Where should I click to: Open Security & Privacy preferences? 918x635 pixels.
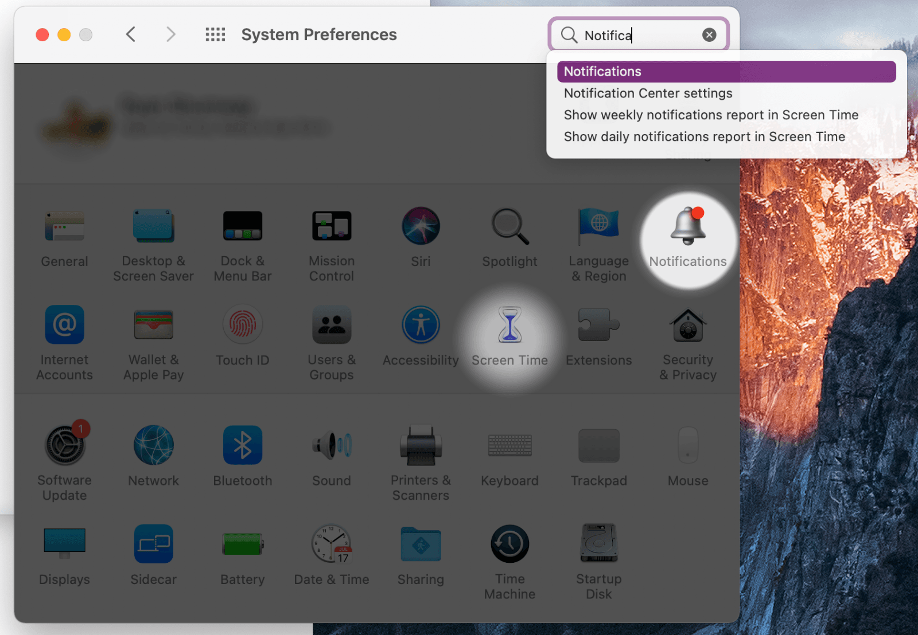point(688,325)
